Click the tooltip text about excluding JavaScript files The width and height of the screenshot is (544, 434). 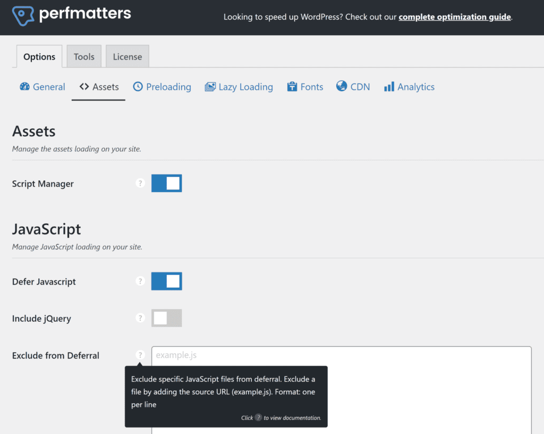(x=223, y=391)
